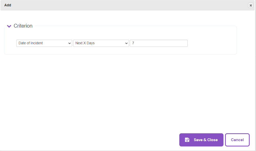Click the arrow on the Next X Days selector
This screenshot has height=151, width=256.
[x=126, y=43]
